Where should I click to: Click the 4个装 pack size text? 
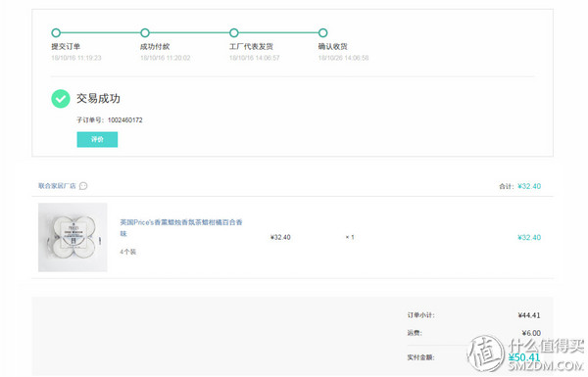pos(127,252)
